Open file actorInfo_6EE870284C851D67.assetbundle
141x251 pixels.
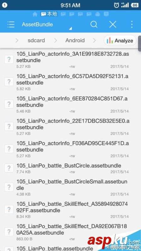pyautogui.click(x=70, y=104)
